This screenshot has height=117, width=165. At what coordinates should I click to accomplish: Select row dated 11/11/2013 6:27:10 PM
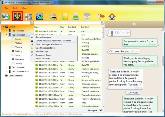pyautogui.click(x=68, y=73)
